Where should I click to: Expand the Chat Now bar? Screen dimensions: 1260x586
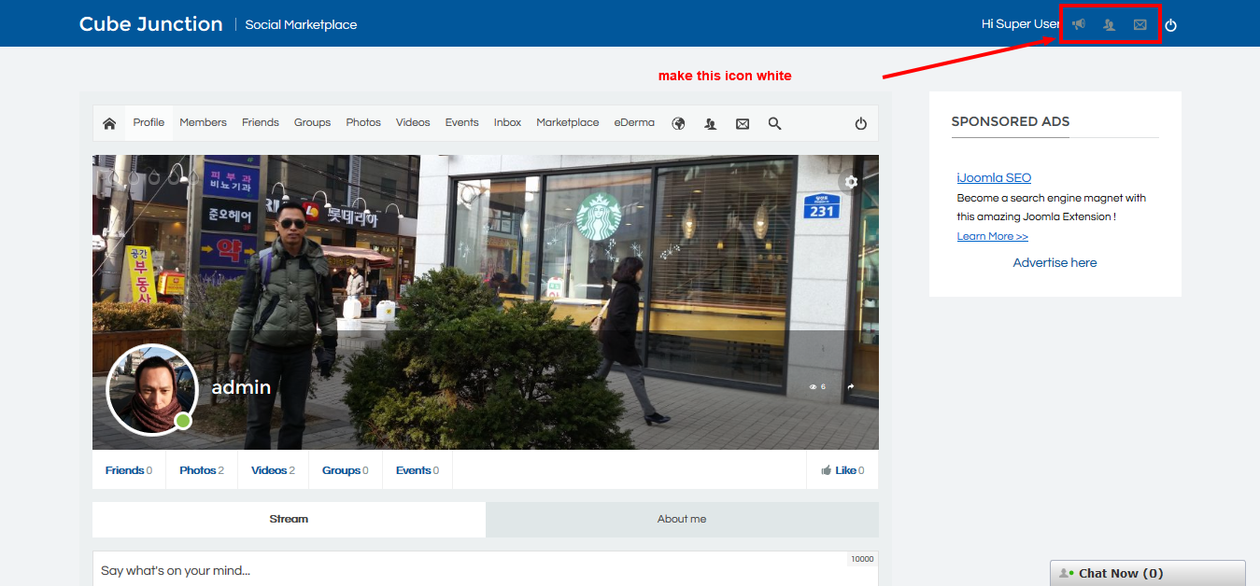(1147, 573)
